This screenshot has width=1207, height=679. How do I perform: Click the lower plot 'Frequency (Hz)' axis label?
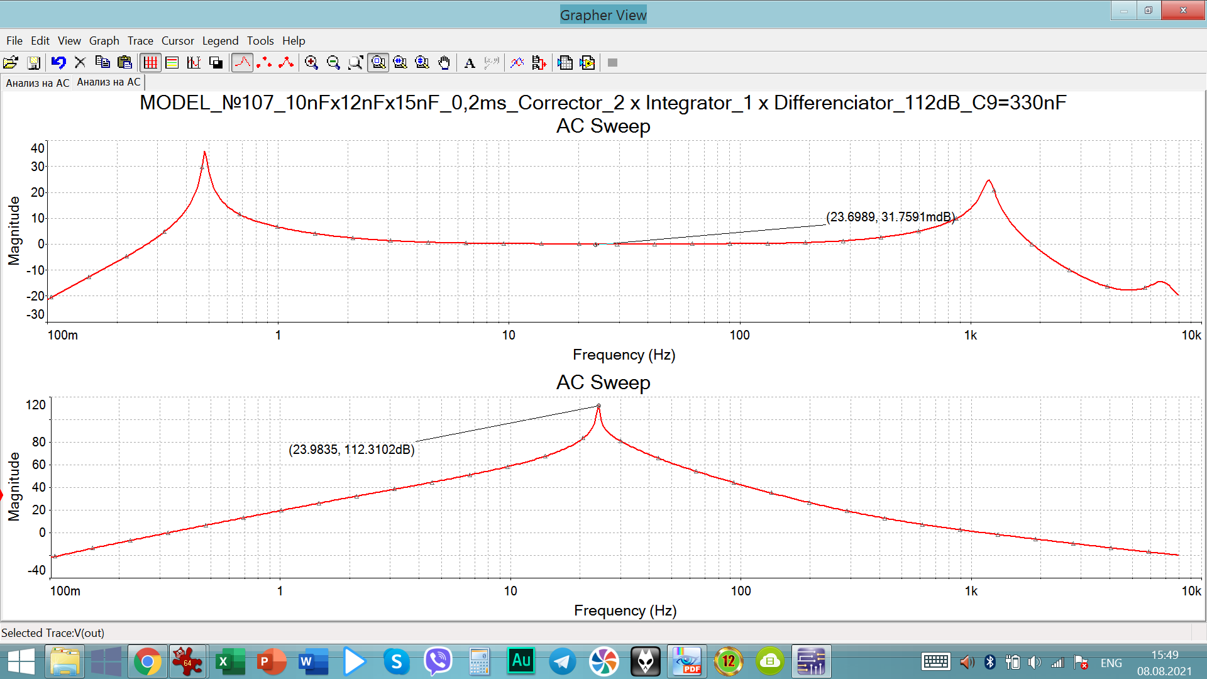(x=625, y=610)
